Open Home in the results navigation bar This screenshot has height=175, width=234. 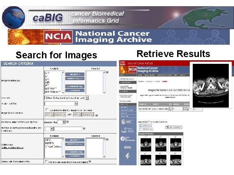point(140,75)
